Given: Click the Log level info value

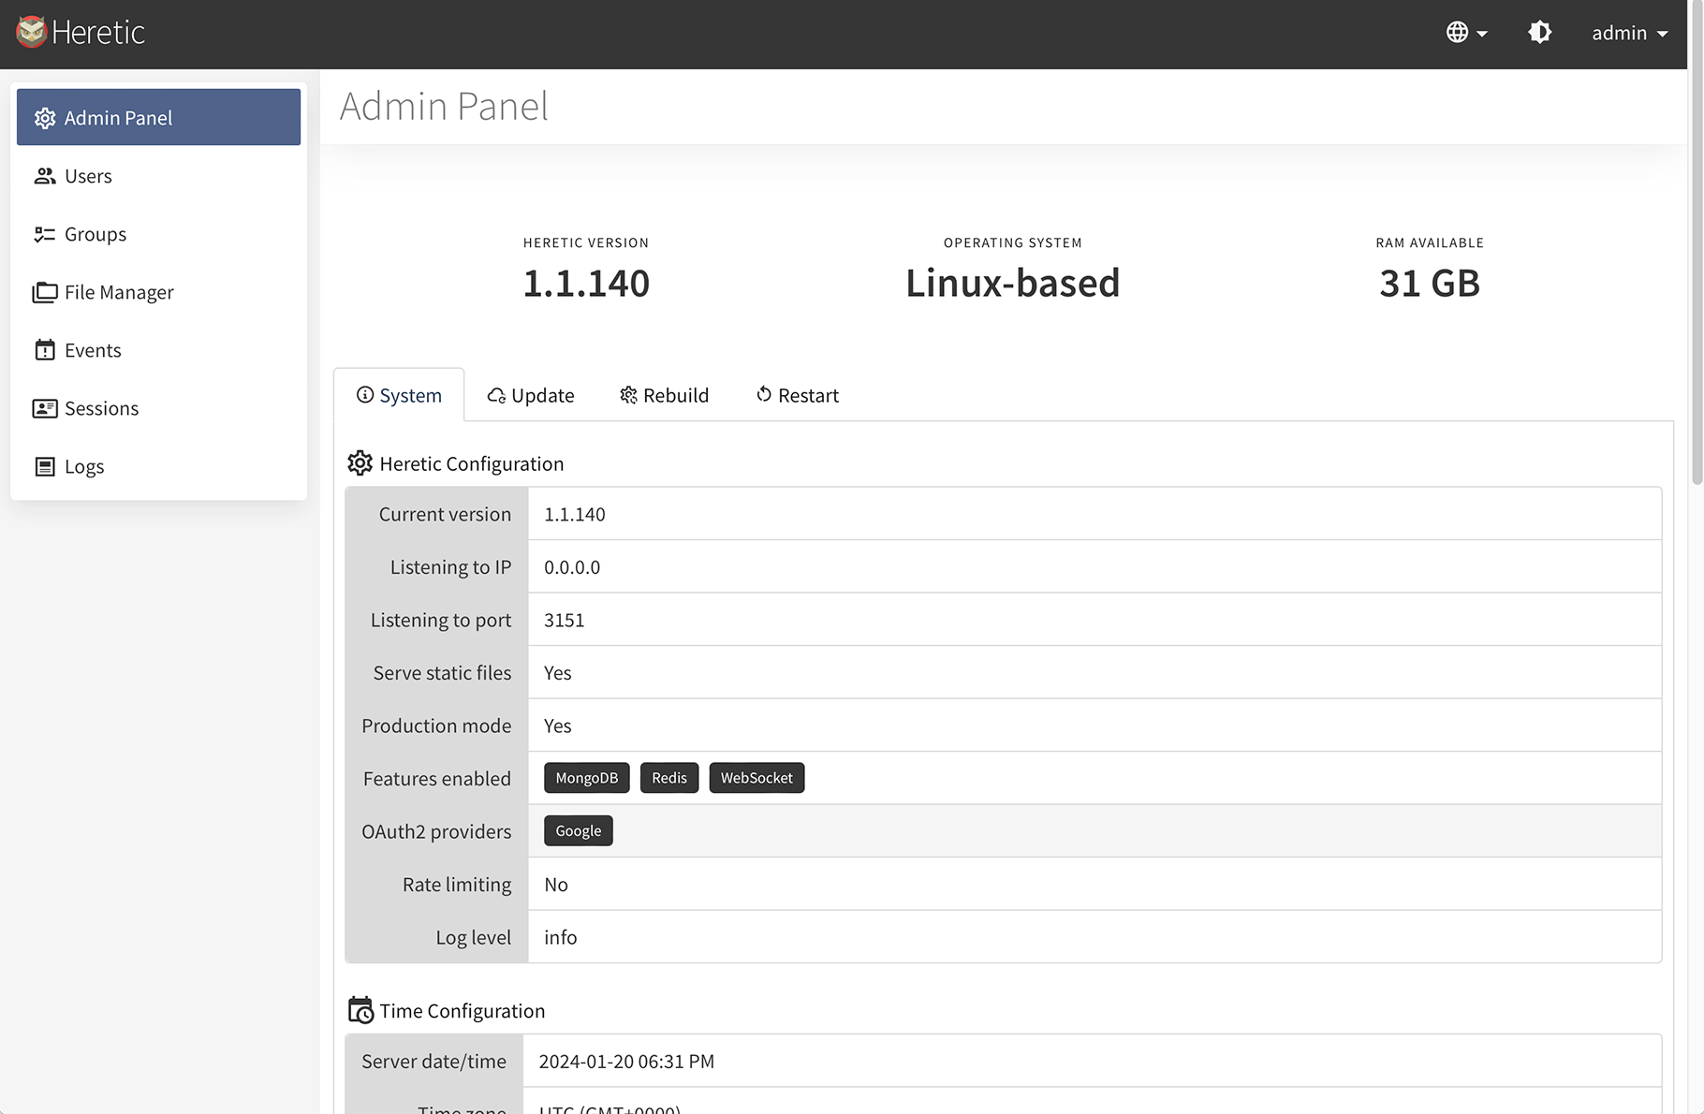Looking at the screenshot, I should click(561, 937).
